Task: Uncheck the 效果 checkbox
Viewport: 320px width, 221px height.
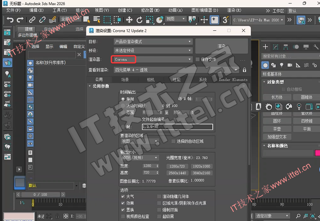Action: (123, 203)
